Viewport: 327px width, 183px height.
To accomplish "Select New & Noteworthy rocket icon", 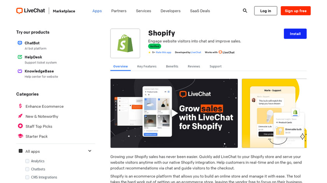I will (20, 116).
